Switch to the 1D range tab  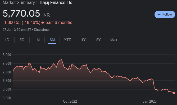(7, 40)
